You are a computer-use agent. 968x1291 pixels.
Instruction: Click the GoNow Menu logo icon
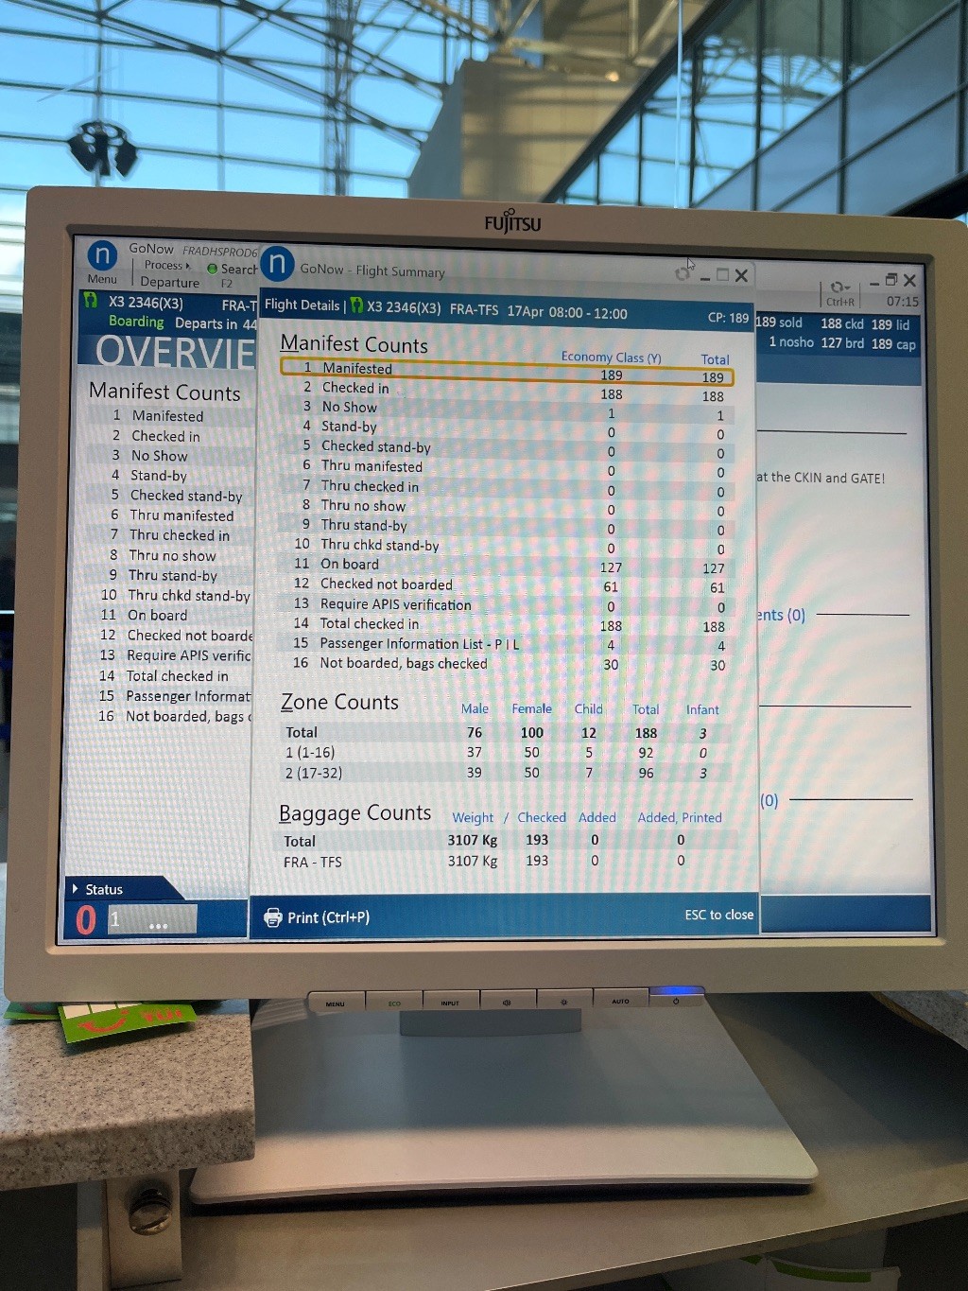[x=102, y=255]
